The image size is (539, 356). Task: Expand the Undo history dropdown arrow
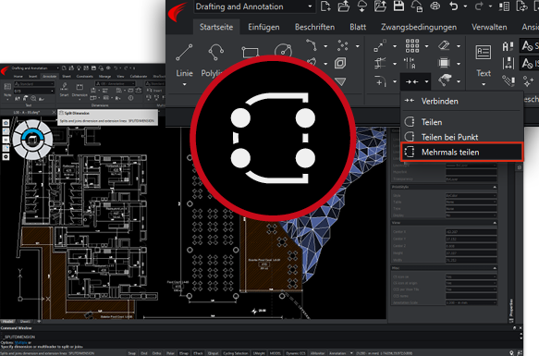point(465,6)
